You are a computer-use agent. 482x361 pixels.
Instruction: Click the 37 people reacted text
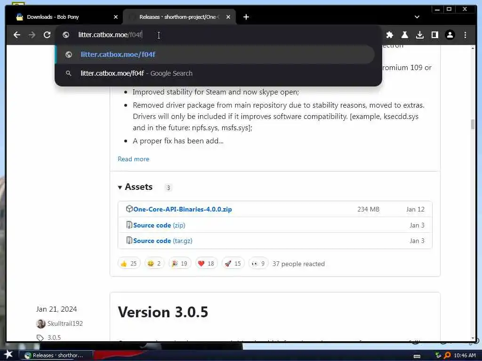pos(298,264)
